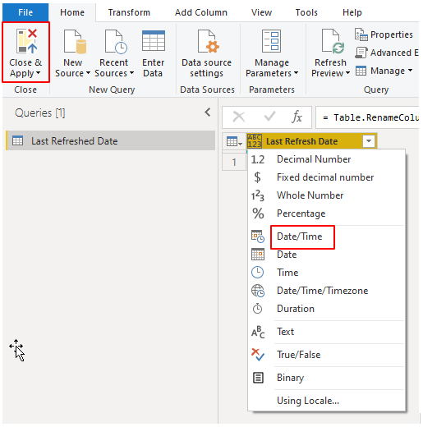
Task: Open Last Refresh Date column filter dropdown
Action: click(369, 141)
